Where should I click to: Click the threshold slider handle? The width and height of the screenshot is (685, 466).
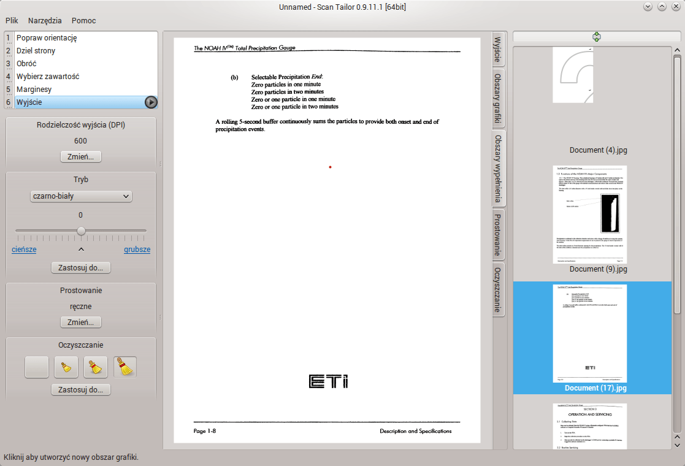[82, 231]
